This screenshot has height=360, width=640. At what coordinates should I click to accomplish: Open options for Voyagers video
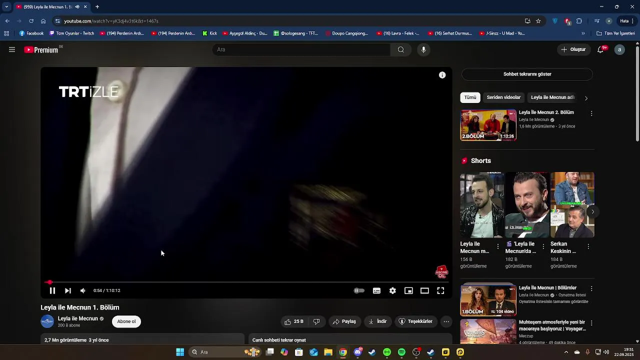(x=591, y=323)
